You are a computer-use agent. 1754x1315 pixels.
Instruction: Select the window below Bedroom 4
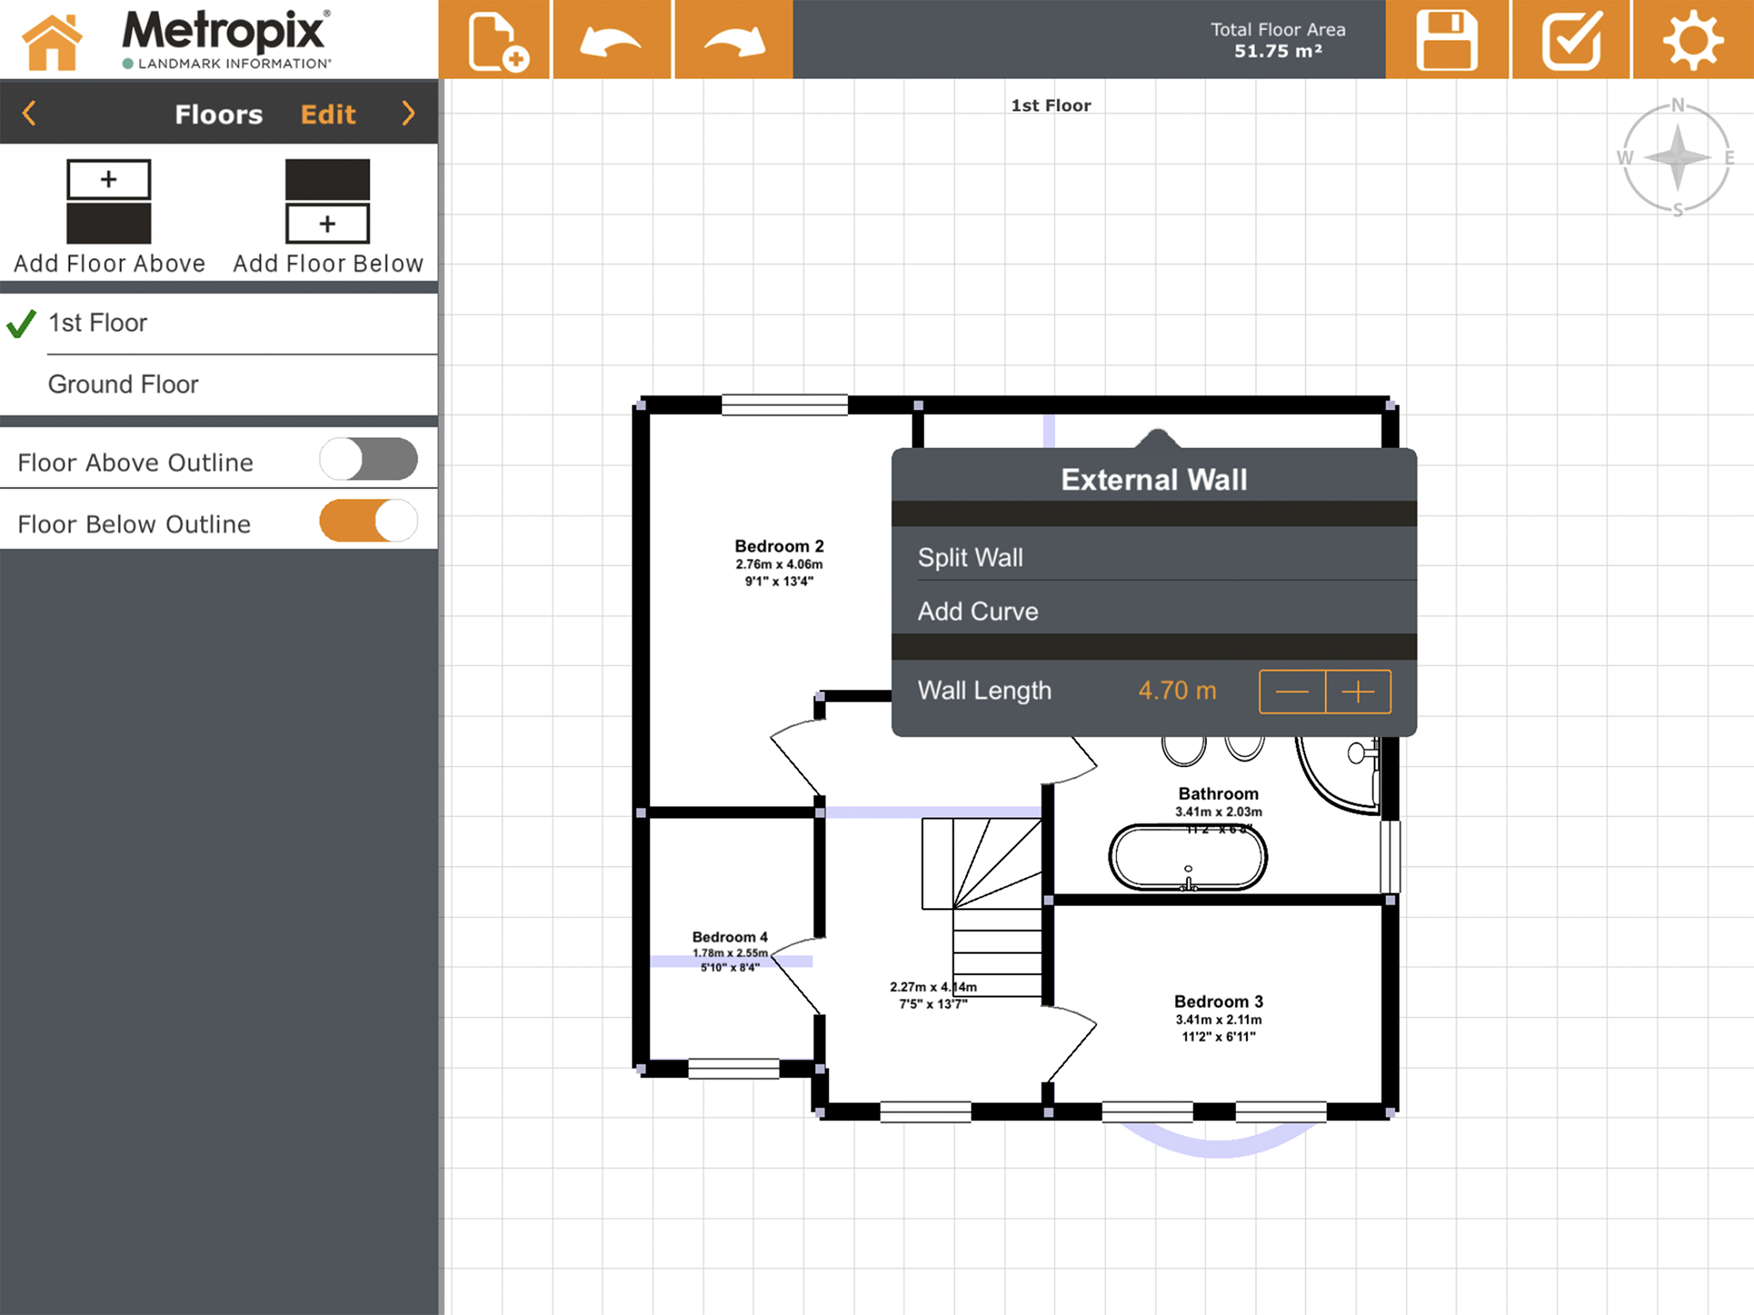(734, 1068)
